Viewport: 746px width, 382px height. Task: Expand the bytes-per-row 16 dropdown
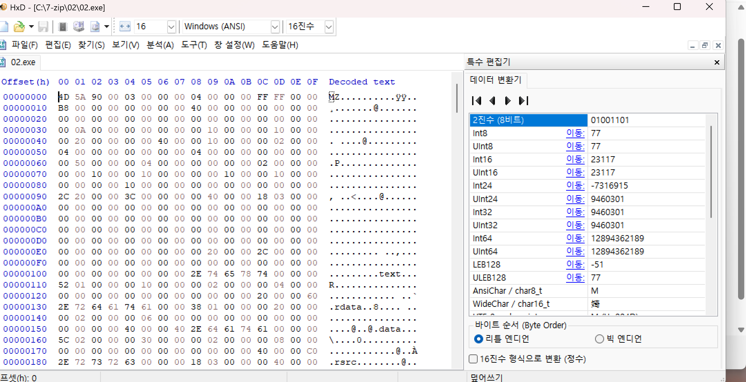pos(171,27)
